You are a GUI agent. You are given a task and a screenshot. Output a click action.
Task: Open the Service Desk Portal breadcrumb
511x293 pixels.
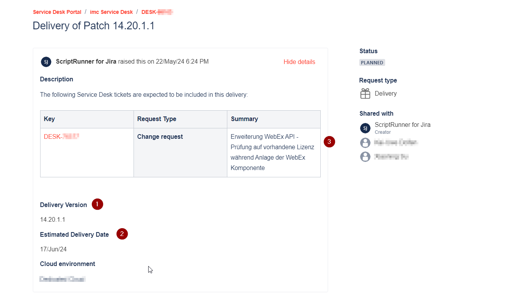click(57, 12)
